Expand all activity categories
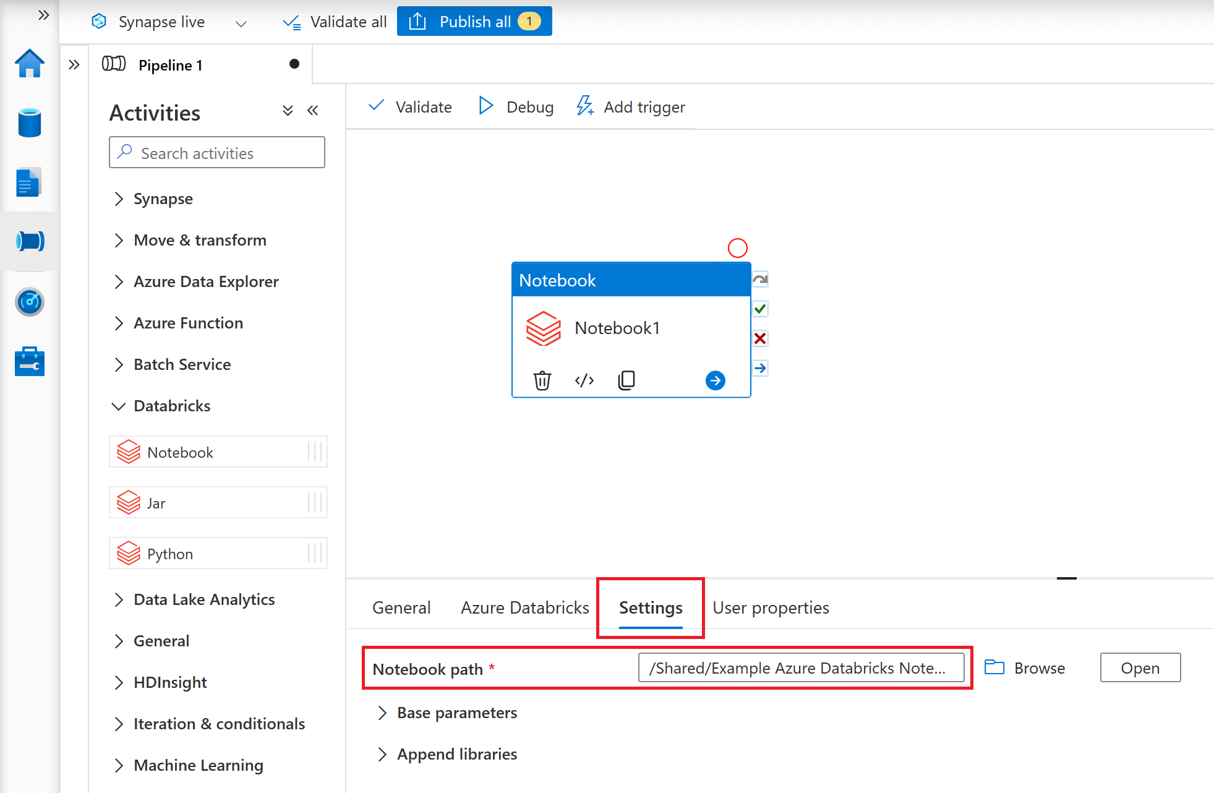The height and width of the screenshot is (793, 1214). pos(288,111)
